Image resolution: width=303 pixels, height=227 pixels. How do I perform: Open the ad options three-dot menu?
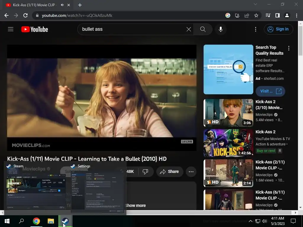point(289,48)
